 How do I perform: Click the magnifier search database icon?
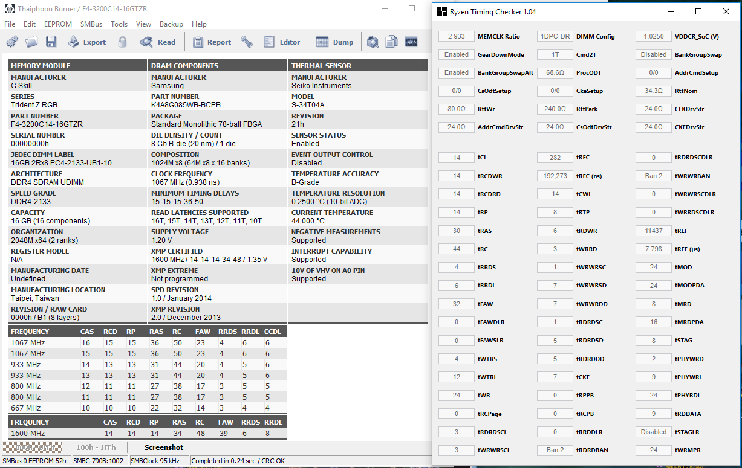tap(373, 42)
